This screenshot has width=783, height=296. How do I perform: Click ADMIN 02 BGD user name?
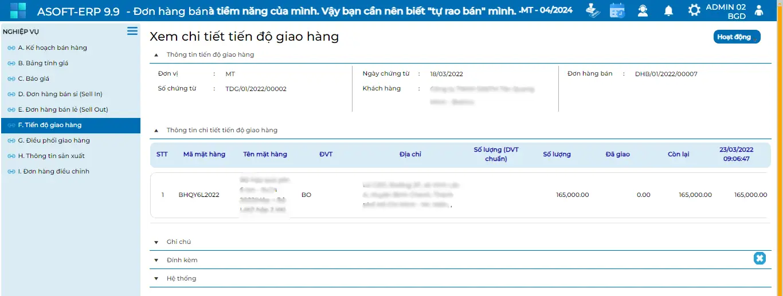tap(726, 11)
